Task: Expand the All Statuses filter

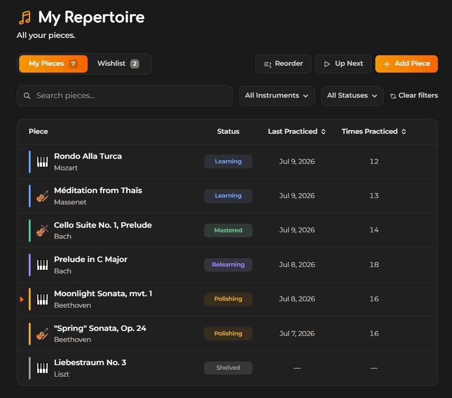Action: click(352, 96)
